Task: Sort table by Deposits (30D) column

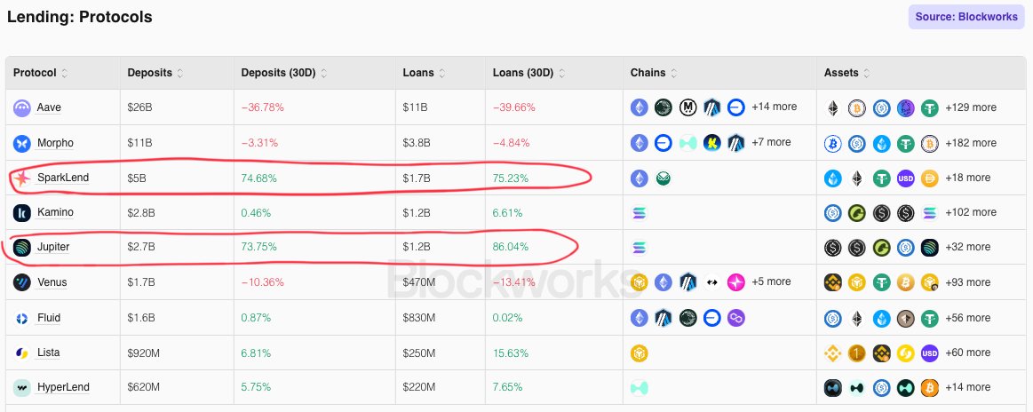Action: click(x=323, y=73)
